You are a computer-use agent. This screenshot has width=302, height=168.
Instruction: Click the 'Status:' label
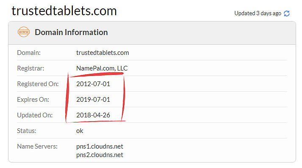pos(26,131)
